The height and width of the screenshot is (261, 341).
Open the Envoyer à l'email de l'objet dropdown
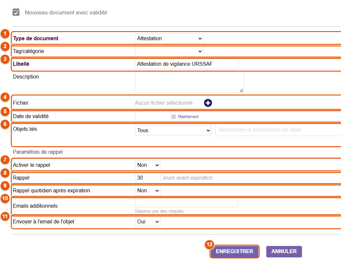pos(148,222)
